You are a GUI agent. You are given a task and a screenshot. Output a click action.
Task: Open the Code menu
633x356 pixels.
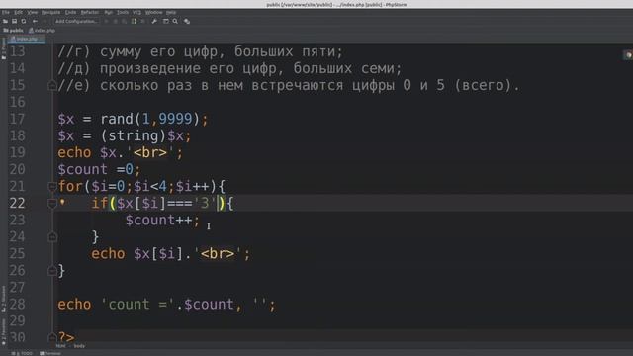[x=70, y=13]
